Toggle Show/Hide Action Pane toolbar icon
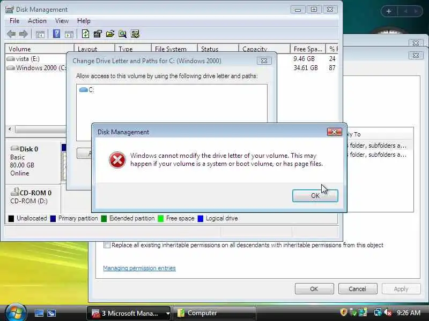Viewport: 429px width, 321px height. point(69,34)
